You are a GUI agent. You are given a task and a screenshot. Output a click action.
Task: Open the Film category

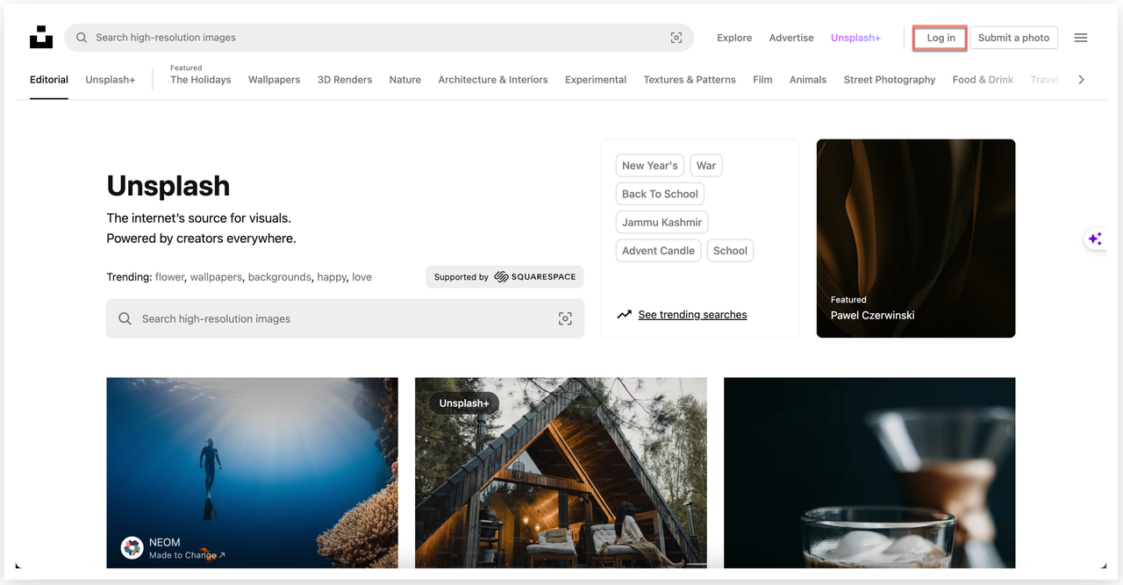click(762, 80)
